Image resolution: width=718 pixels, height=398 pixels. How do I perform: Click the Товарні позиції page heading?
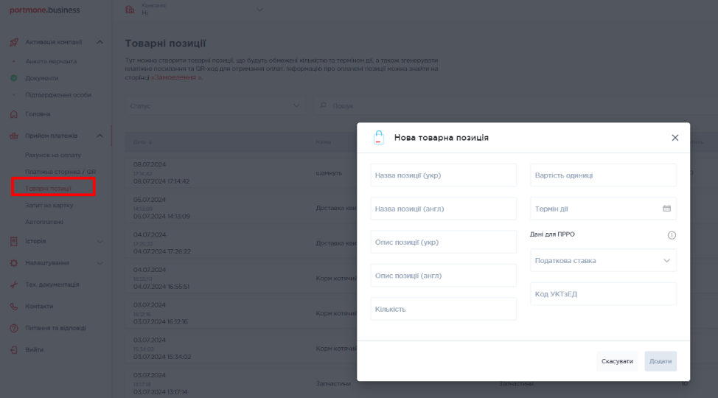coord(165,43)
